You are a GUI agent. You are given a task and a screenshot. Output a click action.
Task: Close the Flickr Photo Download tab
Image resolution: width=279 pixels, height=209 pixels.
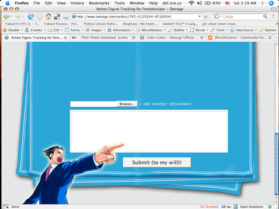point(134,38)
